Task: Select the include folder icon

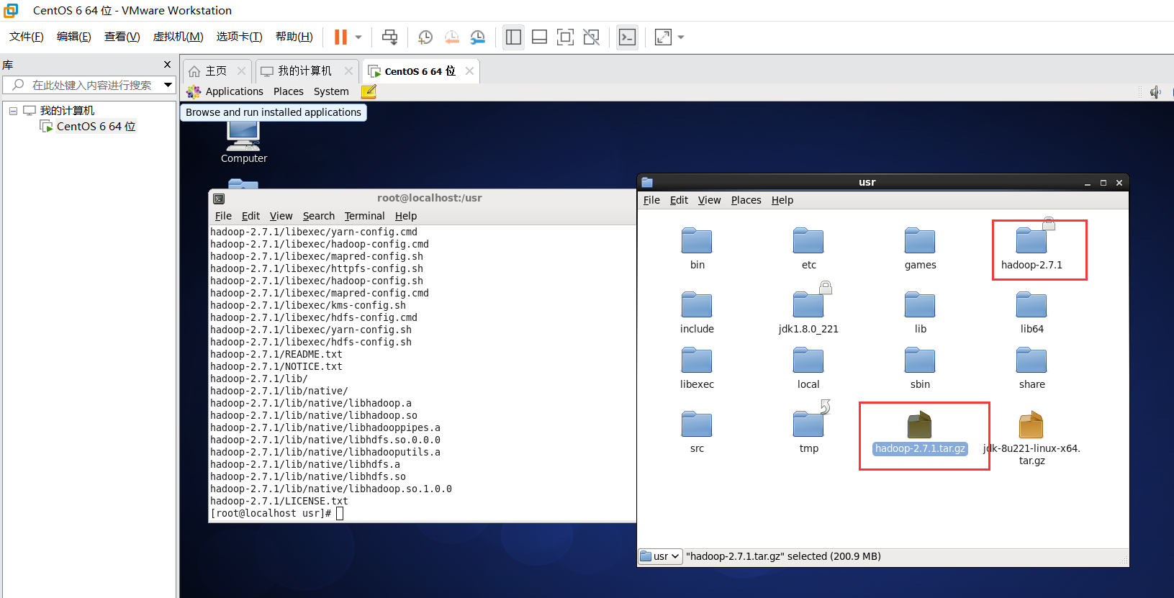Action: pos(697,304)
